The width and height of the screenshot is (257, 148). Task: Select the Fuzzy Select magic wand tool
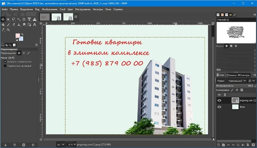pos(19,20)
